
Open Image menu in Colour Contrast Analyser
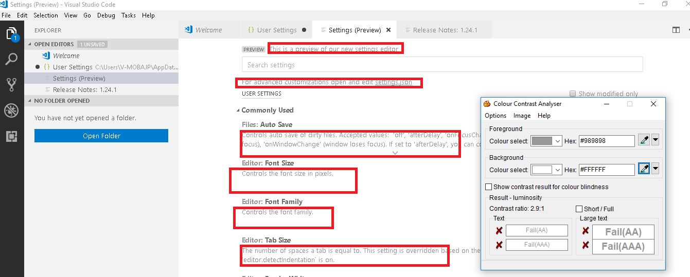(522, 116)
